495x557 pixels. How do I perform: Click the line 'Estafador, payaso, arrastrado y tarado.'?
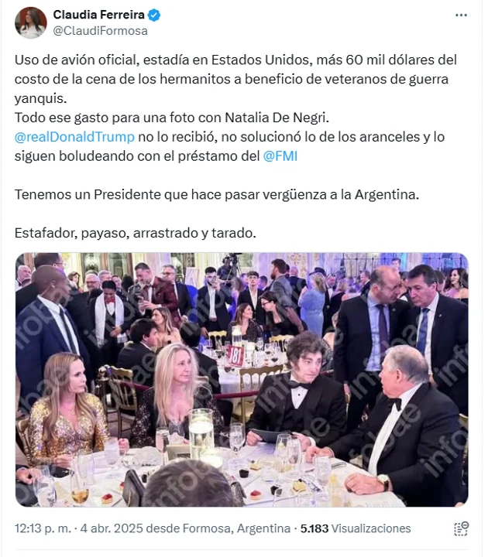pyautogui.click(x=136, y=232)
